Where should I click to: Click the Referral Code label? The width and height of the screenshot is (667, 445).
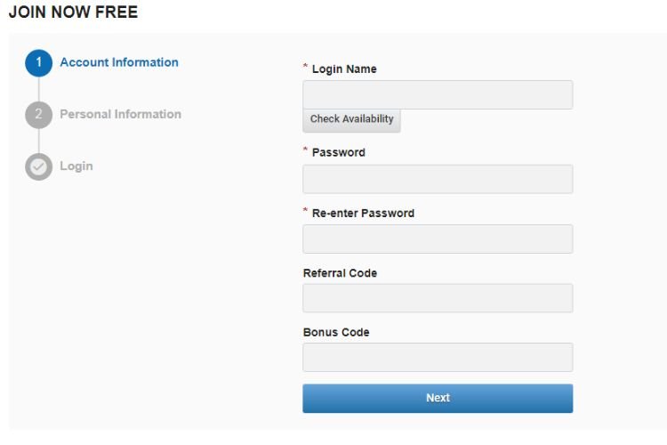pyautogui.click(x=340, y=273)
